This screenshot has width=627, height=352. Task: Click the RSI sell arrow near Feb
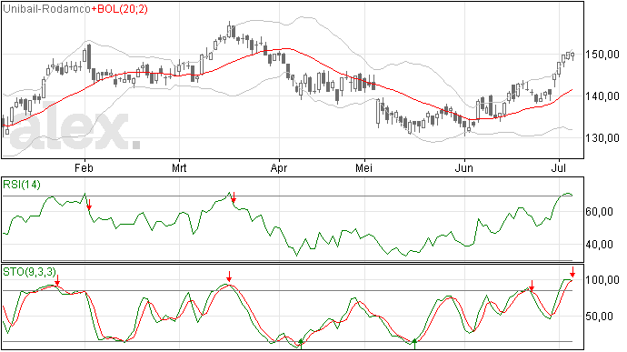coord(89,205)
